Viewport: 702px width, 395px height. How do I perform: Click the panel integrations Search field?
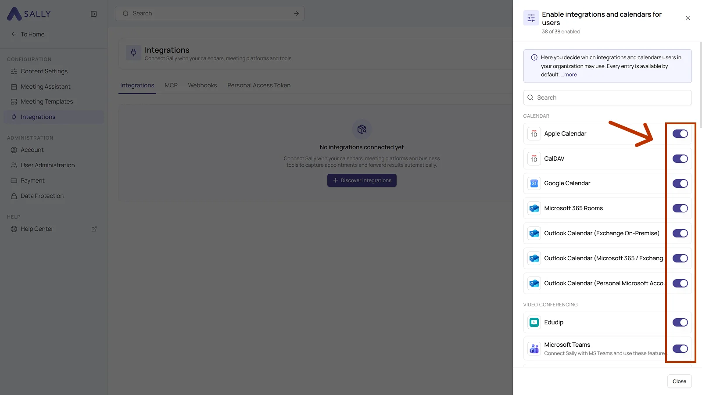[607, 97]
